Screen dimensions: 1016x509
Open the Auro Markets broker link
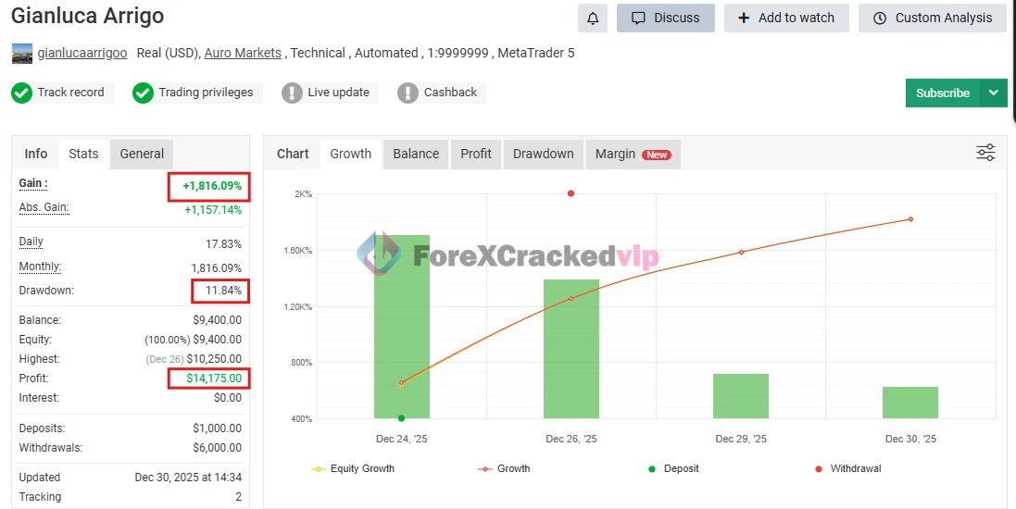(243, 53)
